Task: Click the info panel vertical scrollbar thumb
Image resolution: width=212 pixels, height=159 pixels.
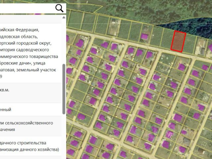Action: [64, 89]
